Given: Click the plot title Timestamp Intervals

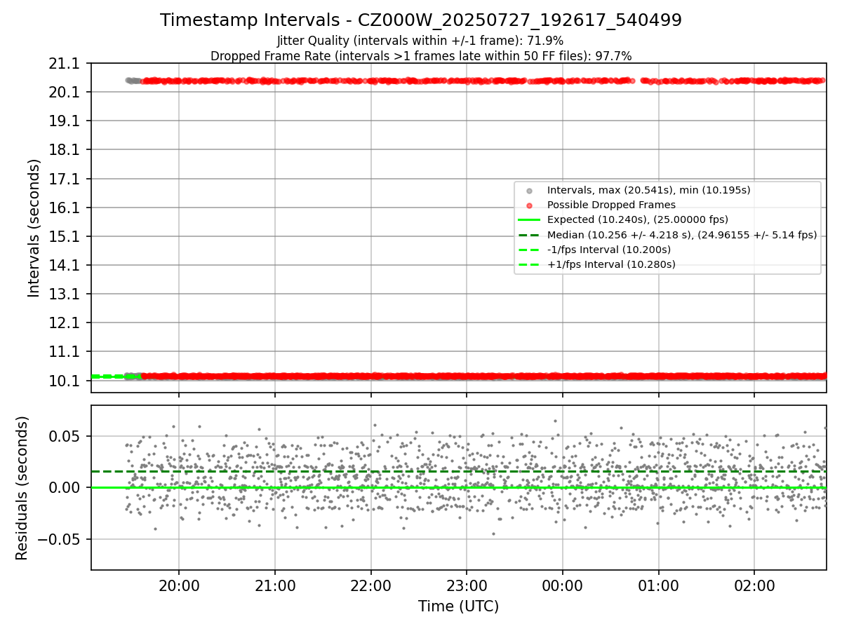Looking at the screenshot, I should (x=420, y=20).
